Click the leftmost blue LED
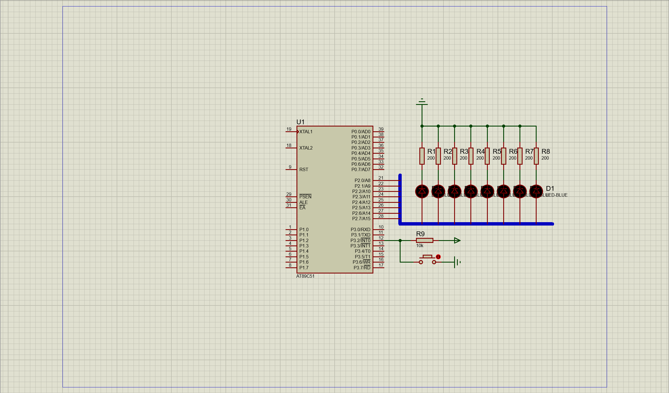The image size is (669, 393). (422, 191)
